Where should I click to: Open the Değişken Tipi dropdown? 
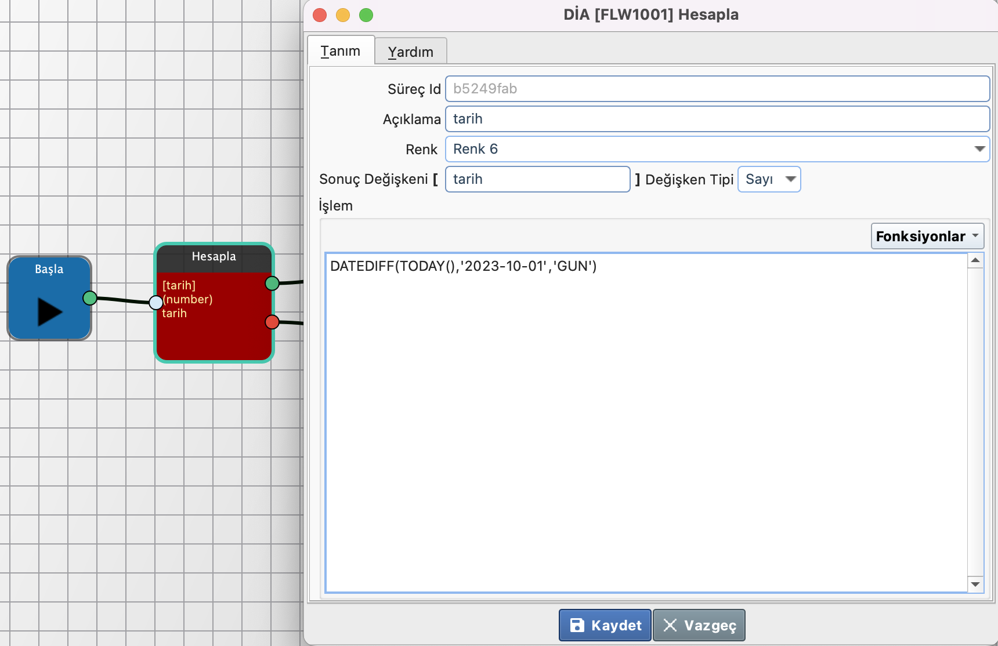coord(769,179)
